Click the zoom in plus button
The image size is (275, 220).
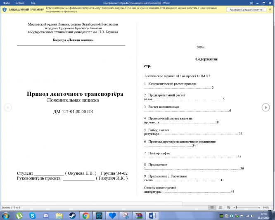pos(259,208)
